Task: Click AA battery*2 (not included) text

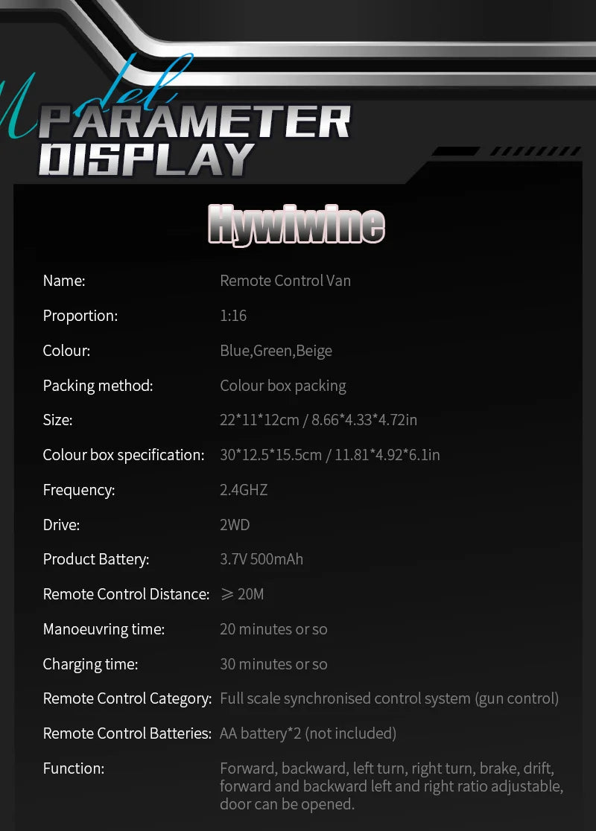Action: [308, 733]
